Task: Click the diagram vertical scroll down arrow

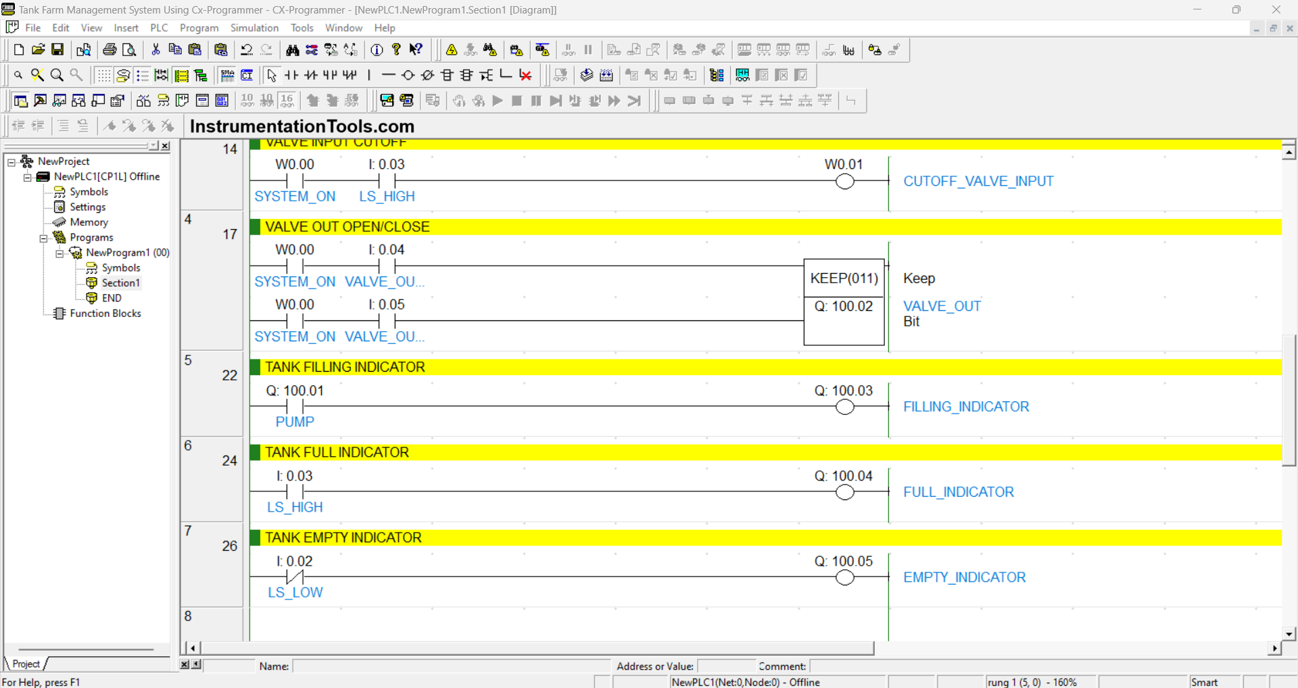Action: pos(1289,634)
